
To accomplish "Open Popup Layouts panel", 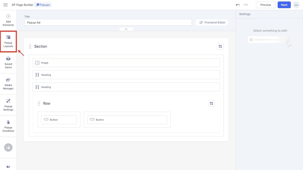I will click(8, 41).
